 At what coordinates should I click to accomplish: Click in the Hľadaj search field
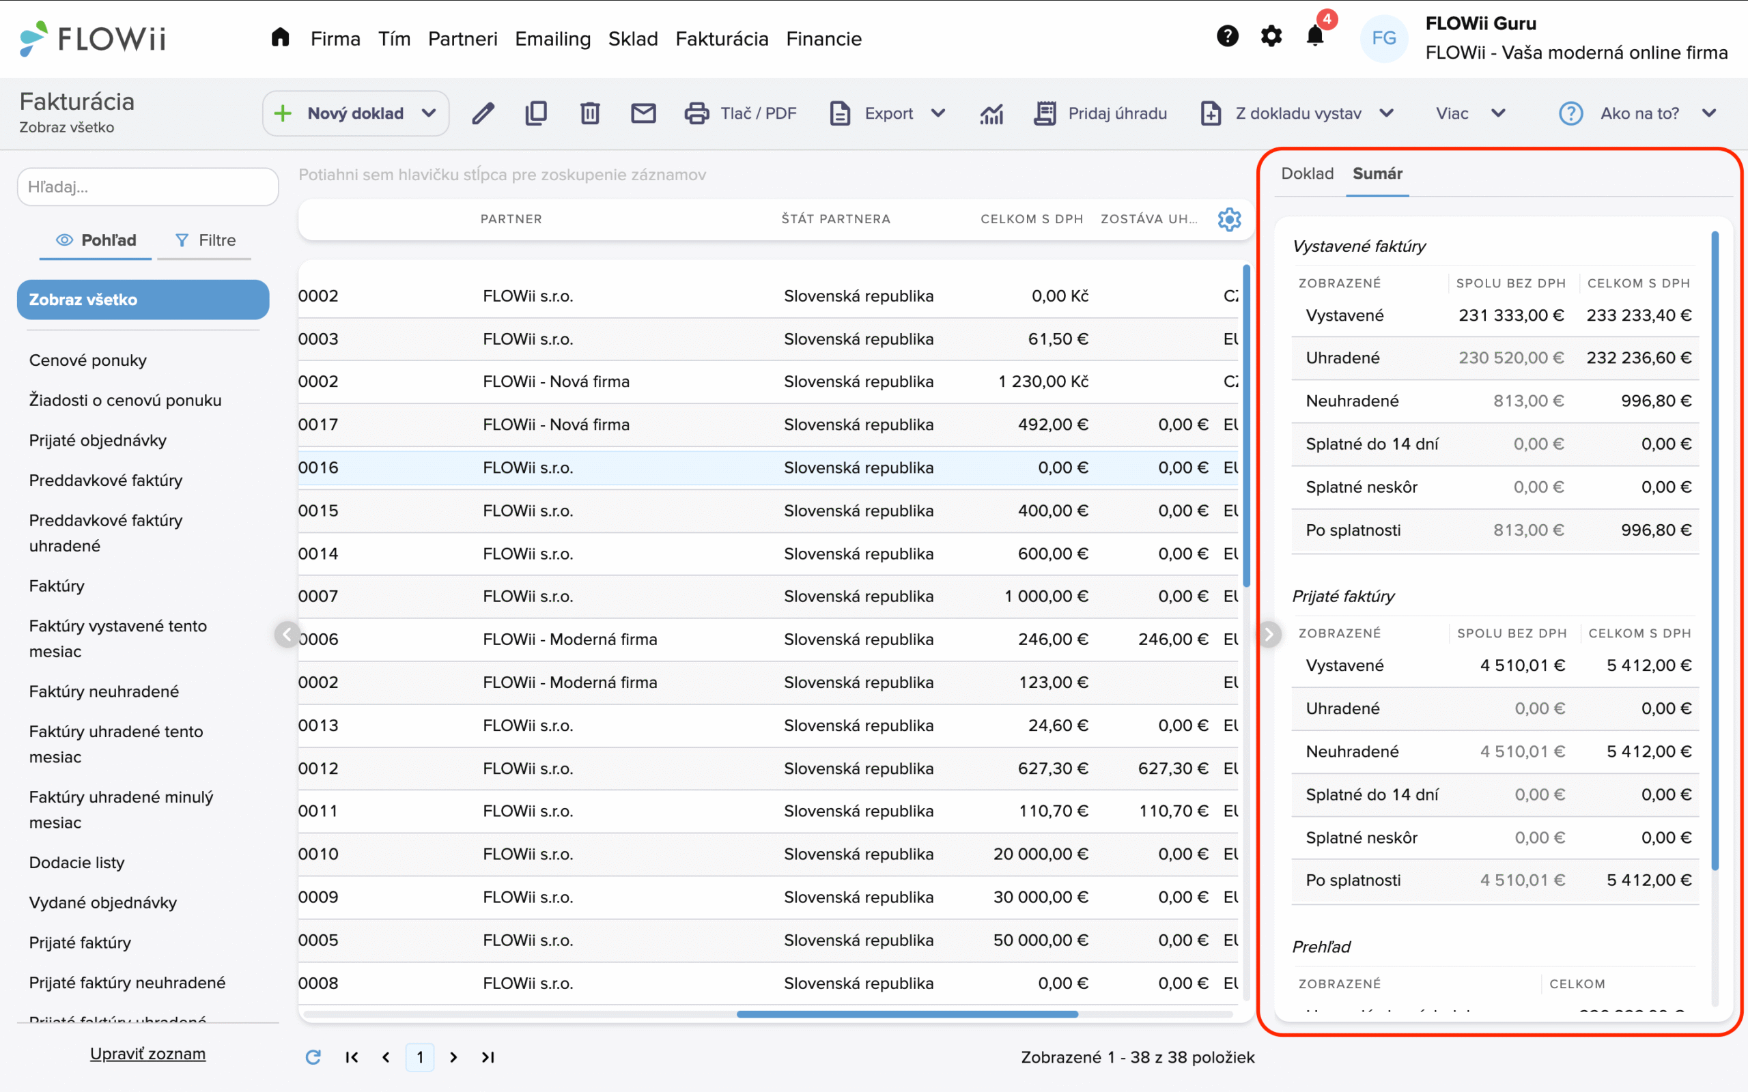[148, 187]
